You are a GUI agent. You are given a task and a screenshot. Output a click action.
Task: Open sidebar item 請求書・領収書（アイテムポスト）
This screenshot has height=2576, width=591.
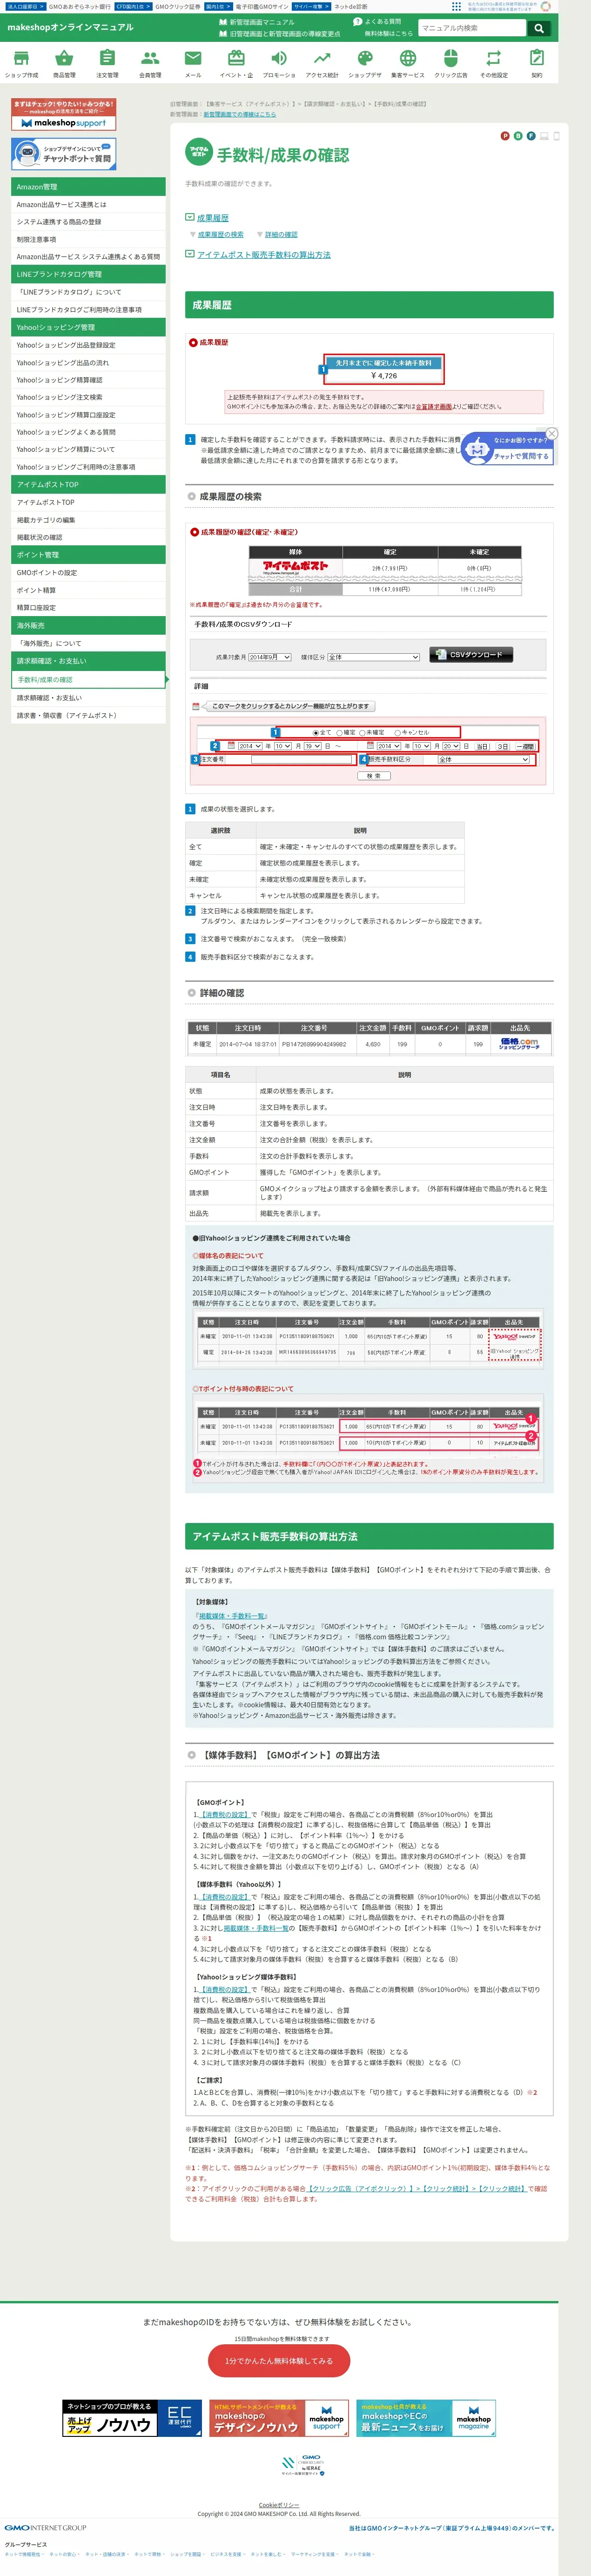[x=88, y=715]
